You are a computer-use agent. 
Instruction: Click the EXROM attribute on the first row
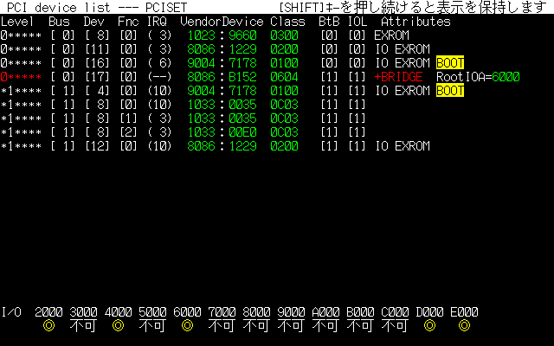[392, 35]
